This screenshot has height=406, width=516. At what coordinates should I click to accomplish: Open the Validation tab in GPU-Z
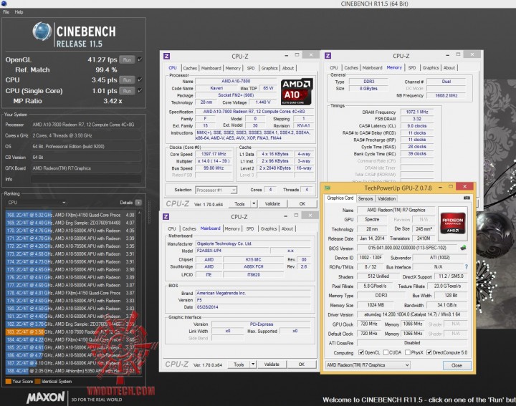pos(386,198)
